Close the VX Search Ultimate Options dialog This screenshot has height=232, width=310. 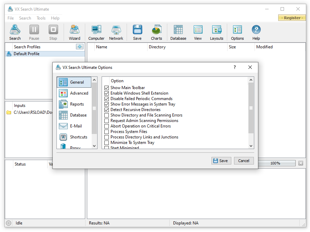[x=250, y=67]
